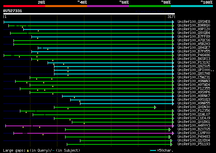The image size is (216, 153).
Task: Click the purple UniRef100_A4RVV3 alignment bar
Action: [x=89, y=126]
